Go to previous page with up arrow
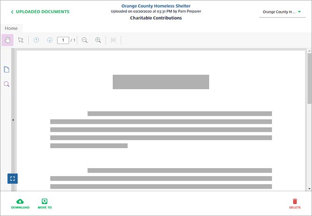This screenshot has height=216, width=312. tap(36, 40)
